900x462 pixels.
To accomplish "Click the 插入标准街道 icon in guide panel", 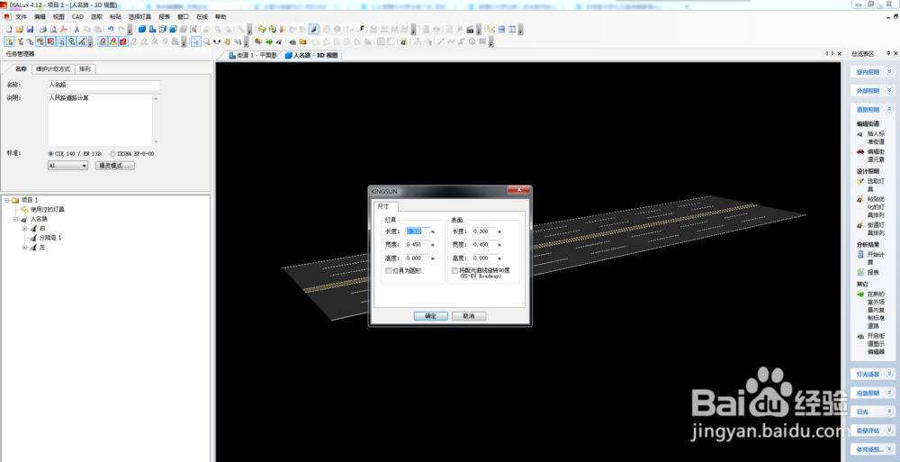I will tap(859, 134).
